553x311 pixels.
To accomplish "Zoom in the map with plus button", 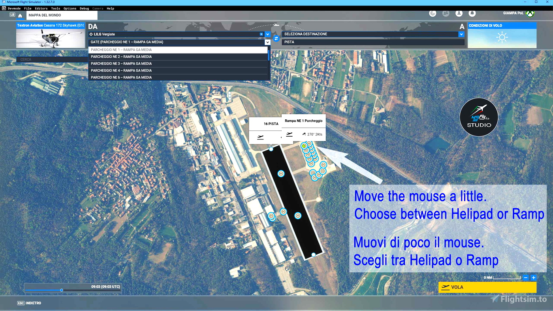I will pyautogui.click(x=533, y=278).
